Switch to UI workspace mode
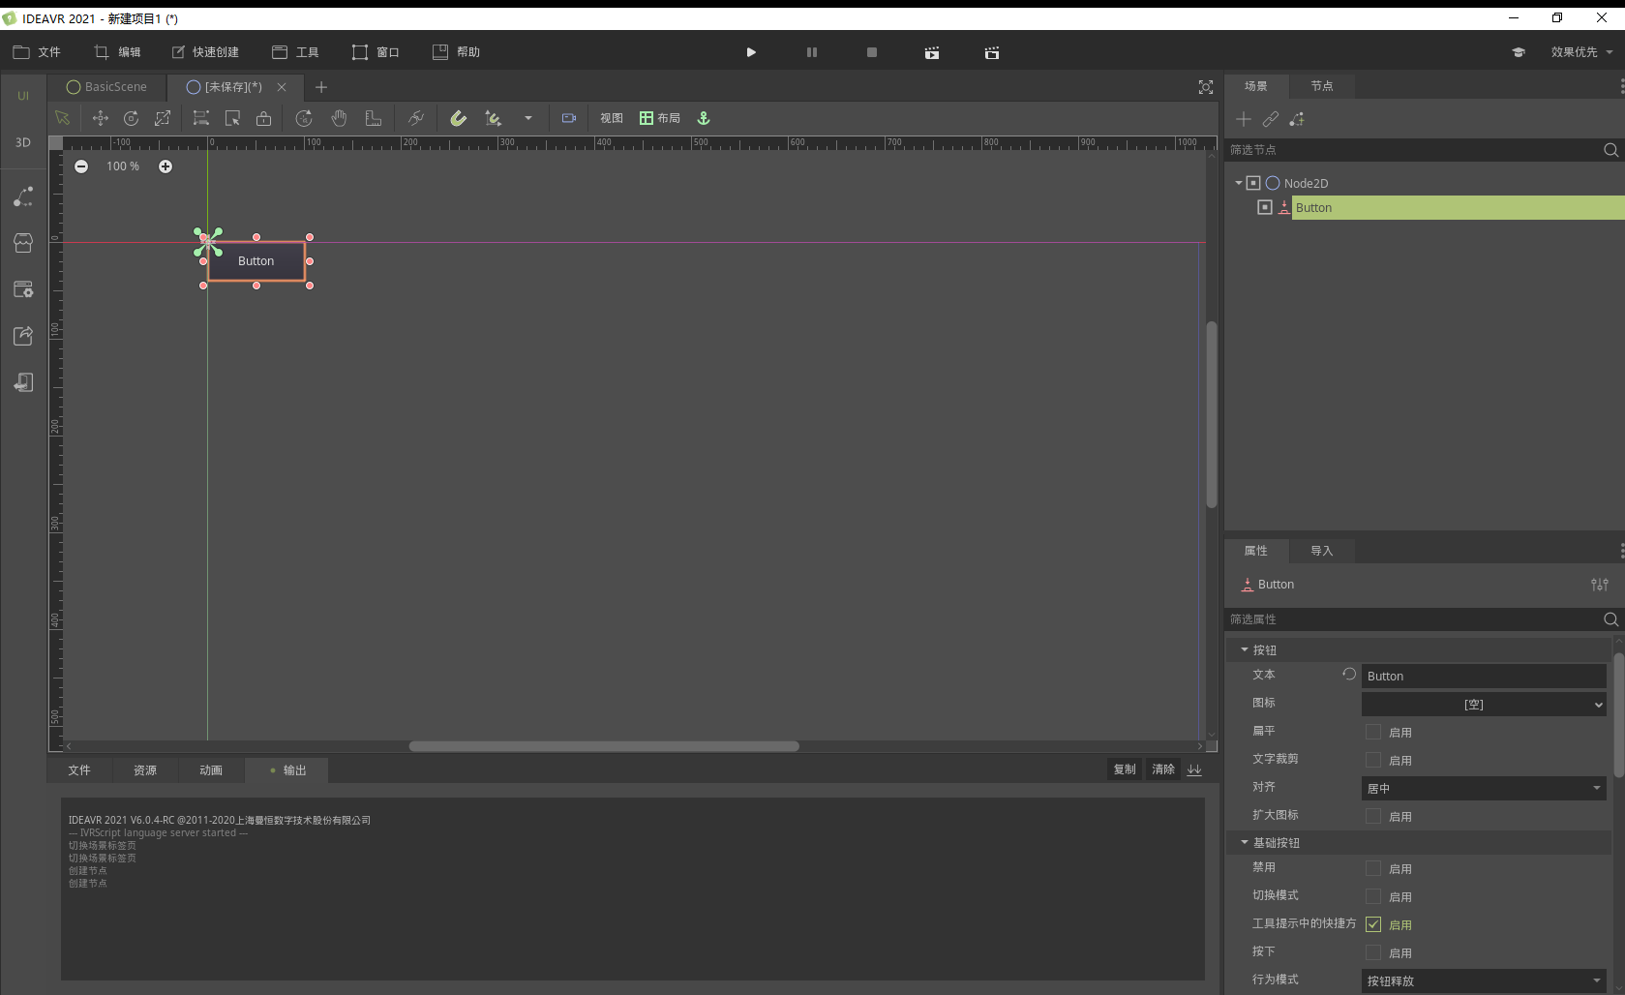The height and width of the screenshot is (995, 1625). click(x=23, y=96)
